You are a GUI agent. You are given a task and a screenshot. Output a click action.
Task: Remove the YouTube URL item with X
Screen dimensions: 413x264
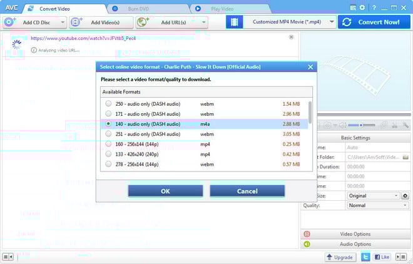(291, 37)
